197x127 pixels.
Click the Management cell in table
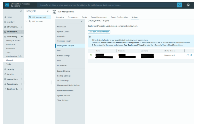169,55
